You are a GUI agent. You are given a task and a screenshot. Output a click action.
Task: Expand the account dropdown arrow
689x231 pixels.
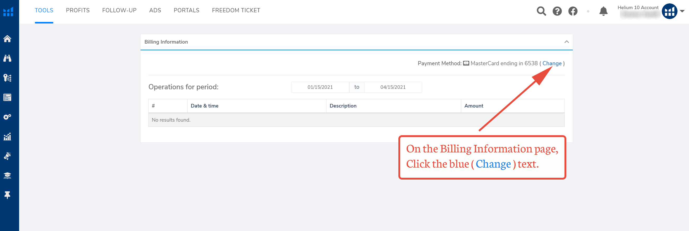[682, 11]
